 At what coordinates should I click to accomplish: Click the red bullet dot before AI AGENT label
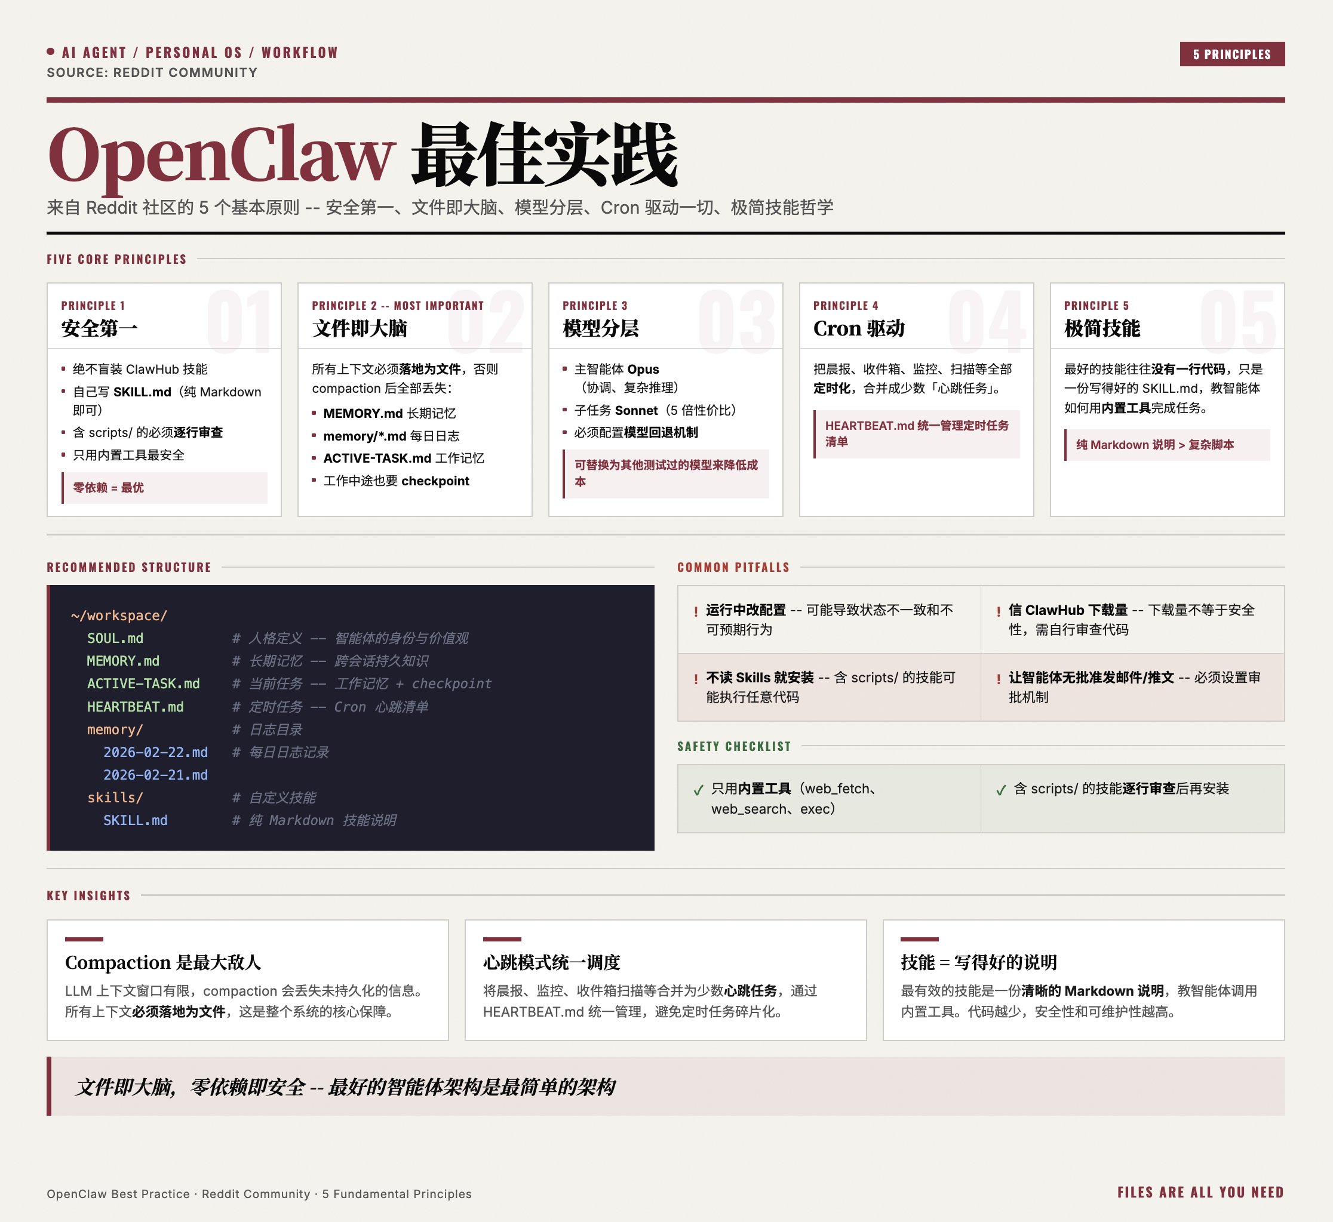(x=51, y=53)
